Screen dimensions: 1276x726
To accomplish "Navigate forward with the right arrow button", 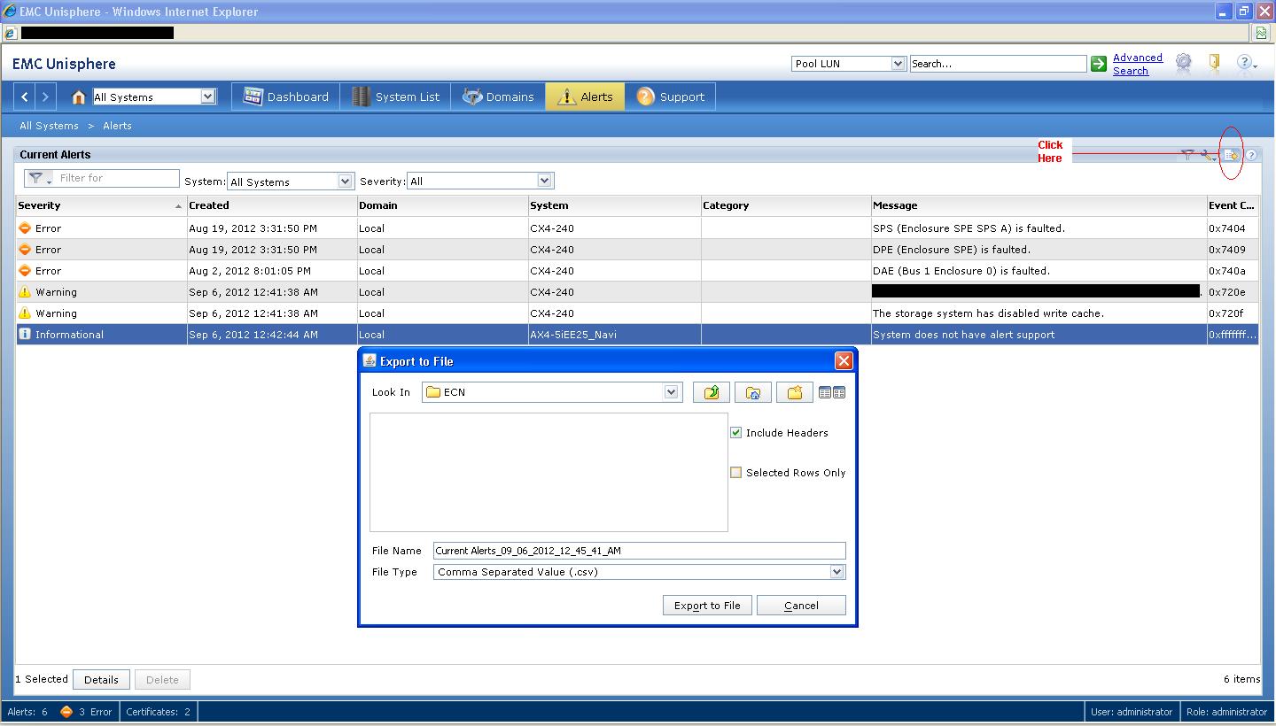I will click(45, 97).
